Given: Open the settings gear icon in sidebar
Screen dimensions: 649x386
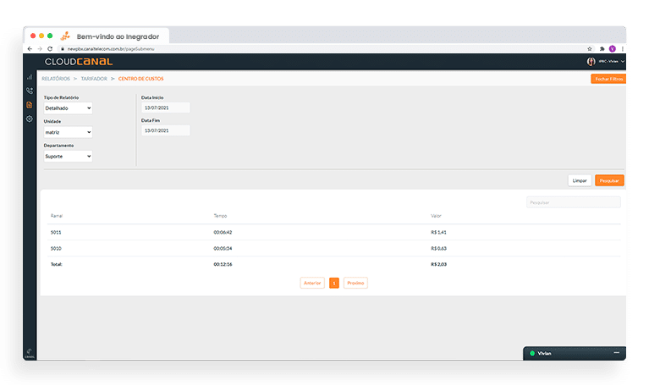Looking at the screenshot, I should tap(30, 119).
